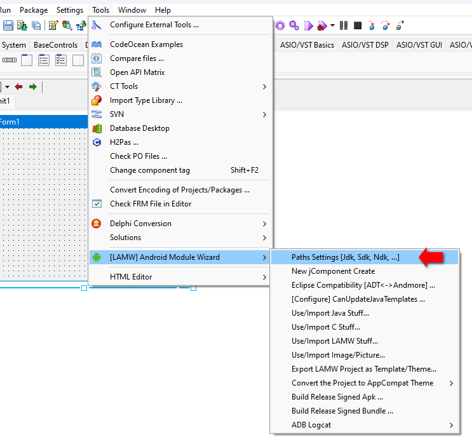Screen dimensions: 472x444
Task: Click the Step Out debug icon
Action: (400, 25)
